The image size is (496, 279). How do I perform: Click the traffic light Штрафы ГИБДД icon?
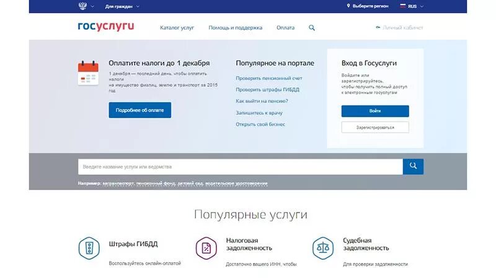point(89,249)
